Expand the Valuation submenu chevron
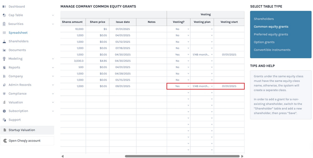 coord(53,102)
